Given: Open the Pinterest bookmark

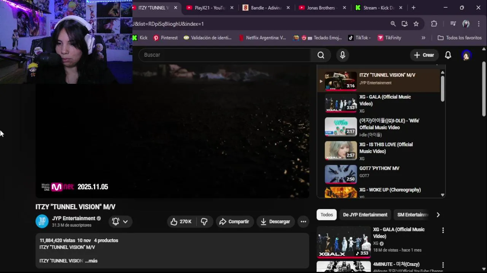Looking at the screenshot, I should [166, 38].
